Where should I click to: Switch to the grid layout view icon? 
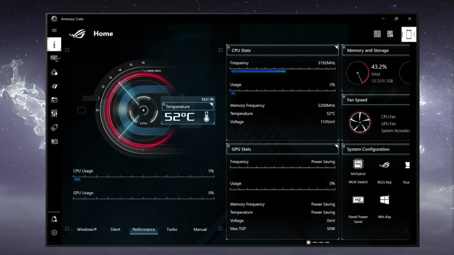(377, 34)
